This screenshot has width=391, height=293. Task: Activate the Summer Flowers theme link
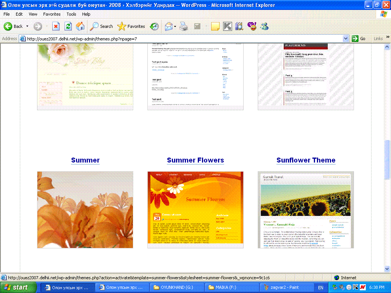point(195,160)
